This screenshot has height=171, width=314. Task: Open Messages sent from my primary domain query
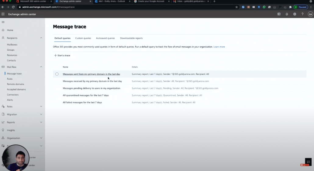click(x=91, y=74)
